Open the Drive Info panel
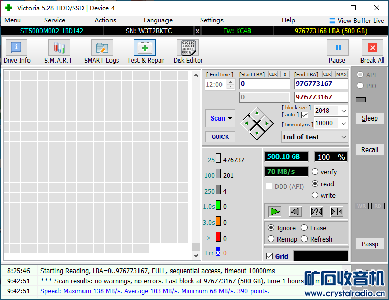389x300 pixels. pyautogui.click(x=17, y=52)
